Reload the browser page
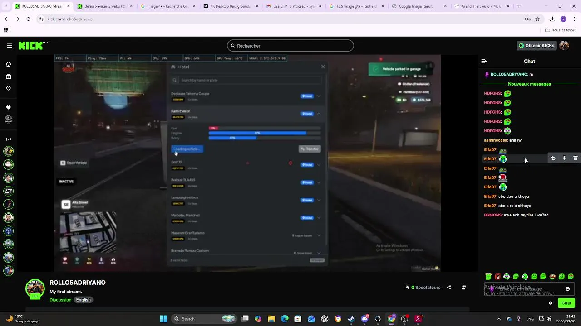Viewport: 581px width, 326px height. 28,19
